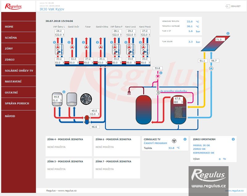Screen dimensions: 247x196
Task: Click the date and time 30.07.2018 15:54:06
Action: [x=59, y=21]
